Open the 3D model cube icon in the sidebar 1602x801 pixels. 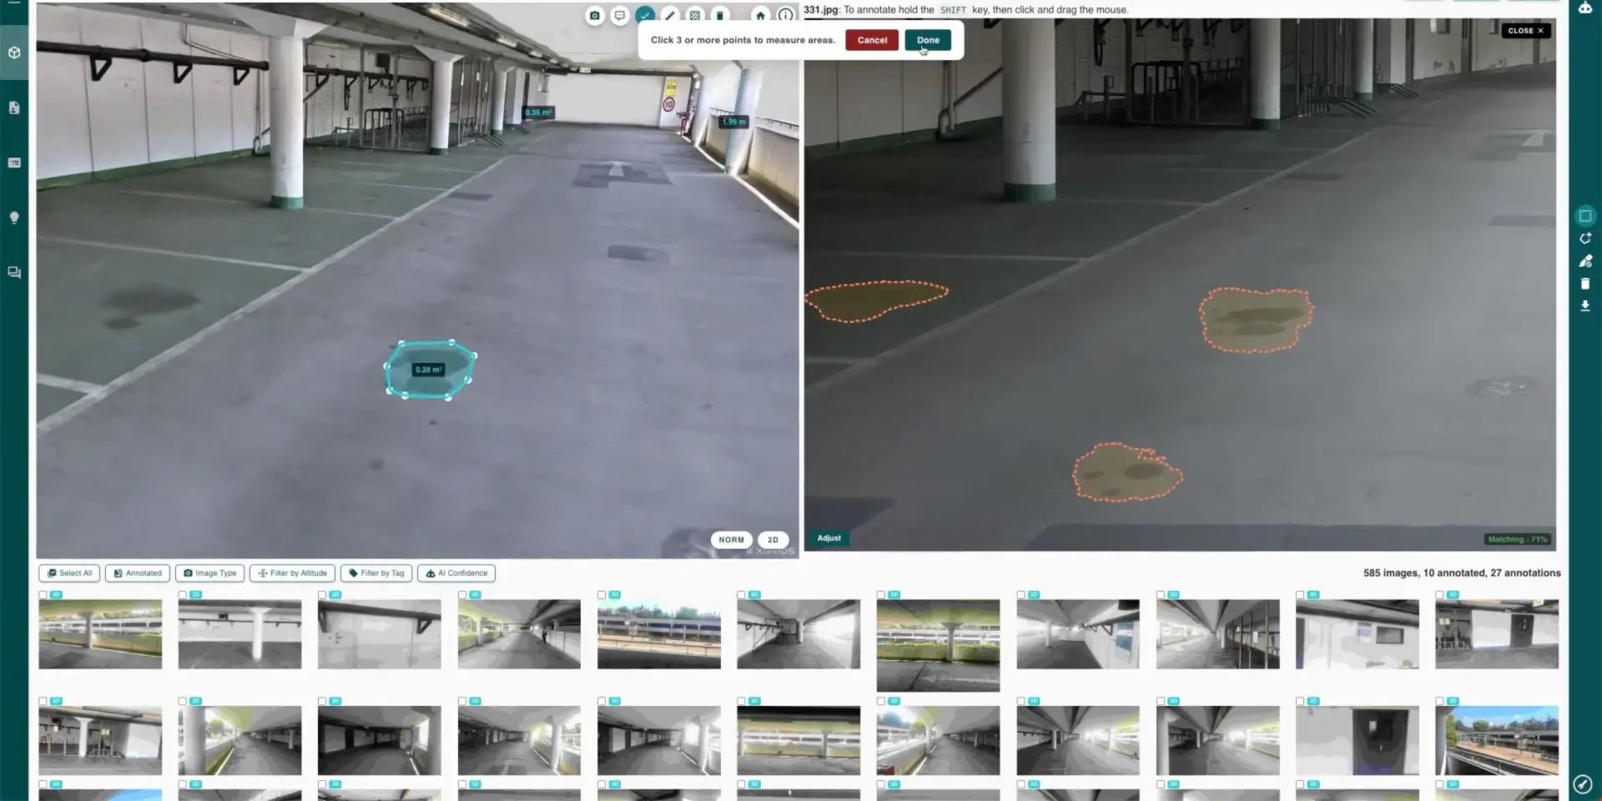pos(14,53)
